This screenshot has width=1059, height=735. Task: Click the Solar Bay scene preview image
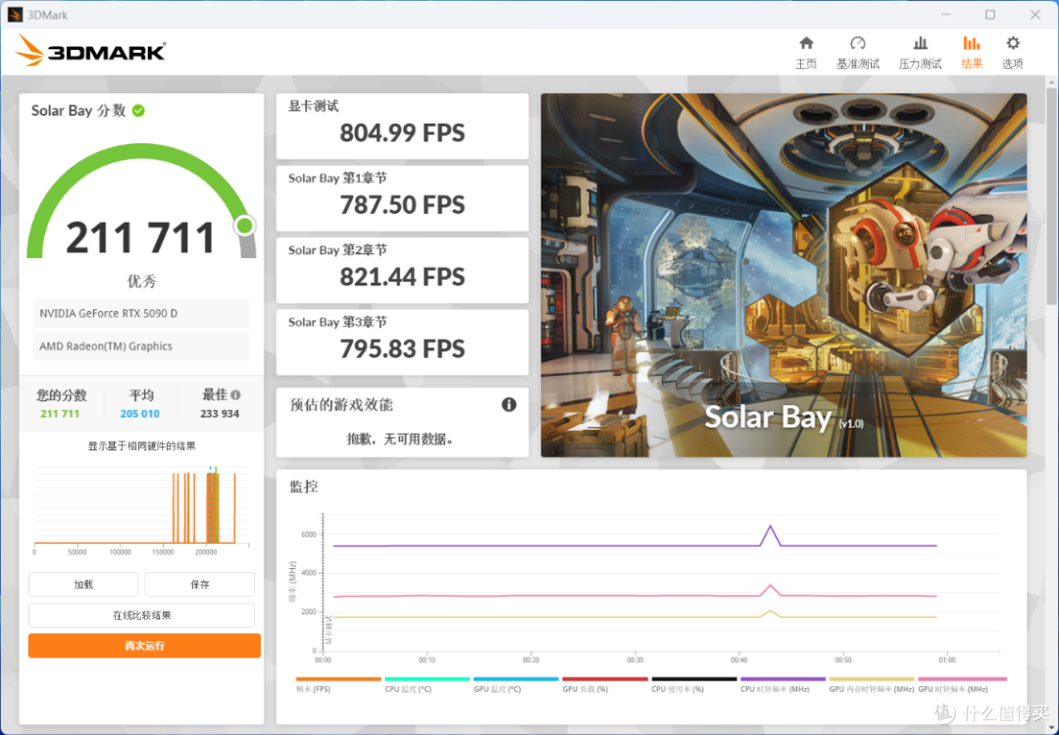[784, 275]
